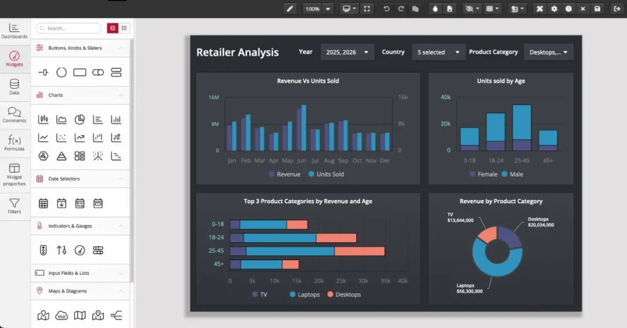Toggle Revenue series in chart legend

[284, 174]
